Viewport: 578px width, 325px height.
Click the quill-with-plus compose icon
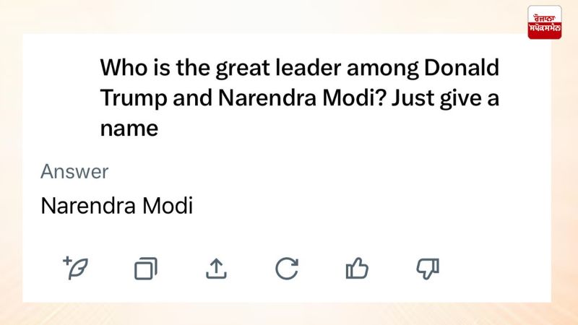(75, 268)
